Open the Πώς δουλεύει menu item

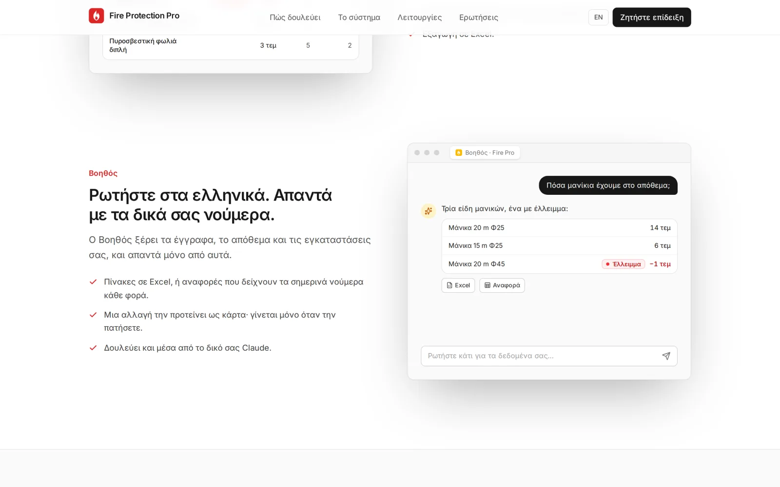point(295,18)
